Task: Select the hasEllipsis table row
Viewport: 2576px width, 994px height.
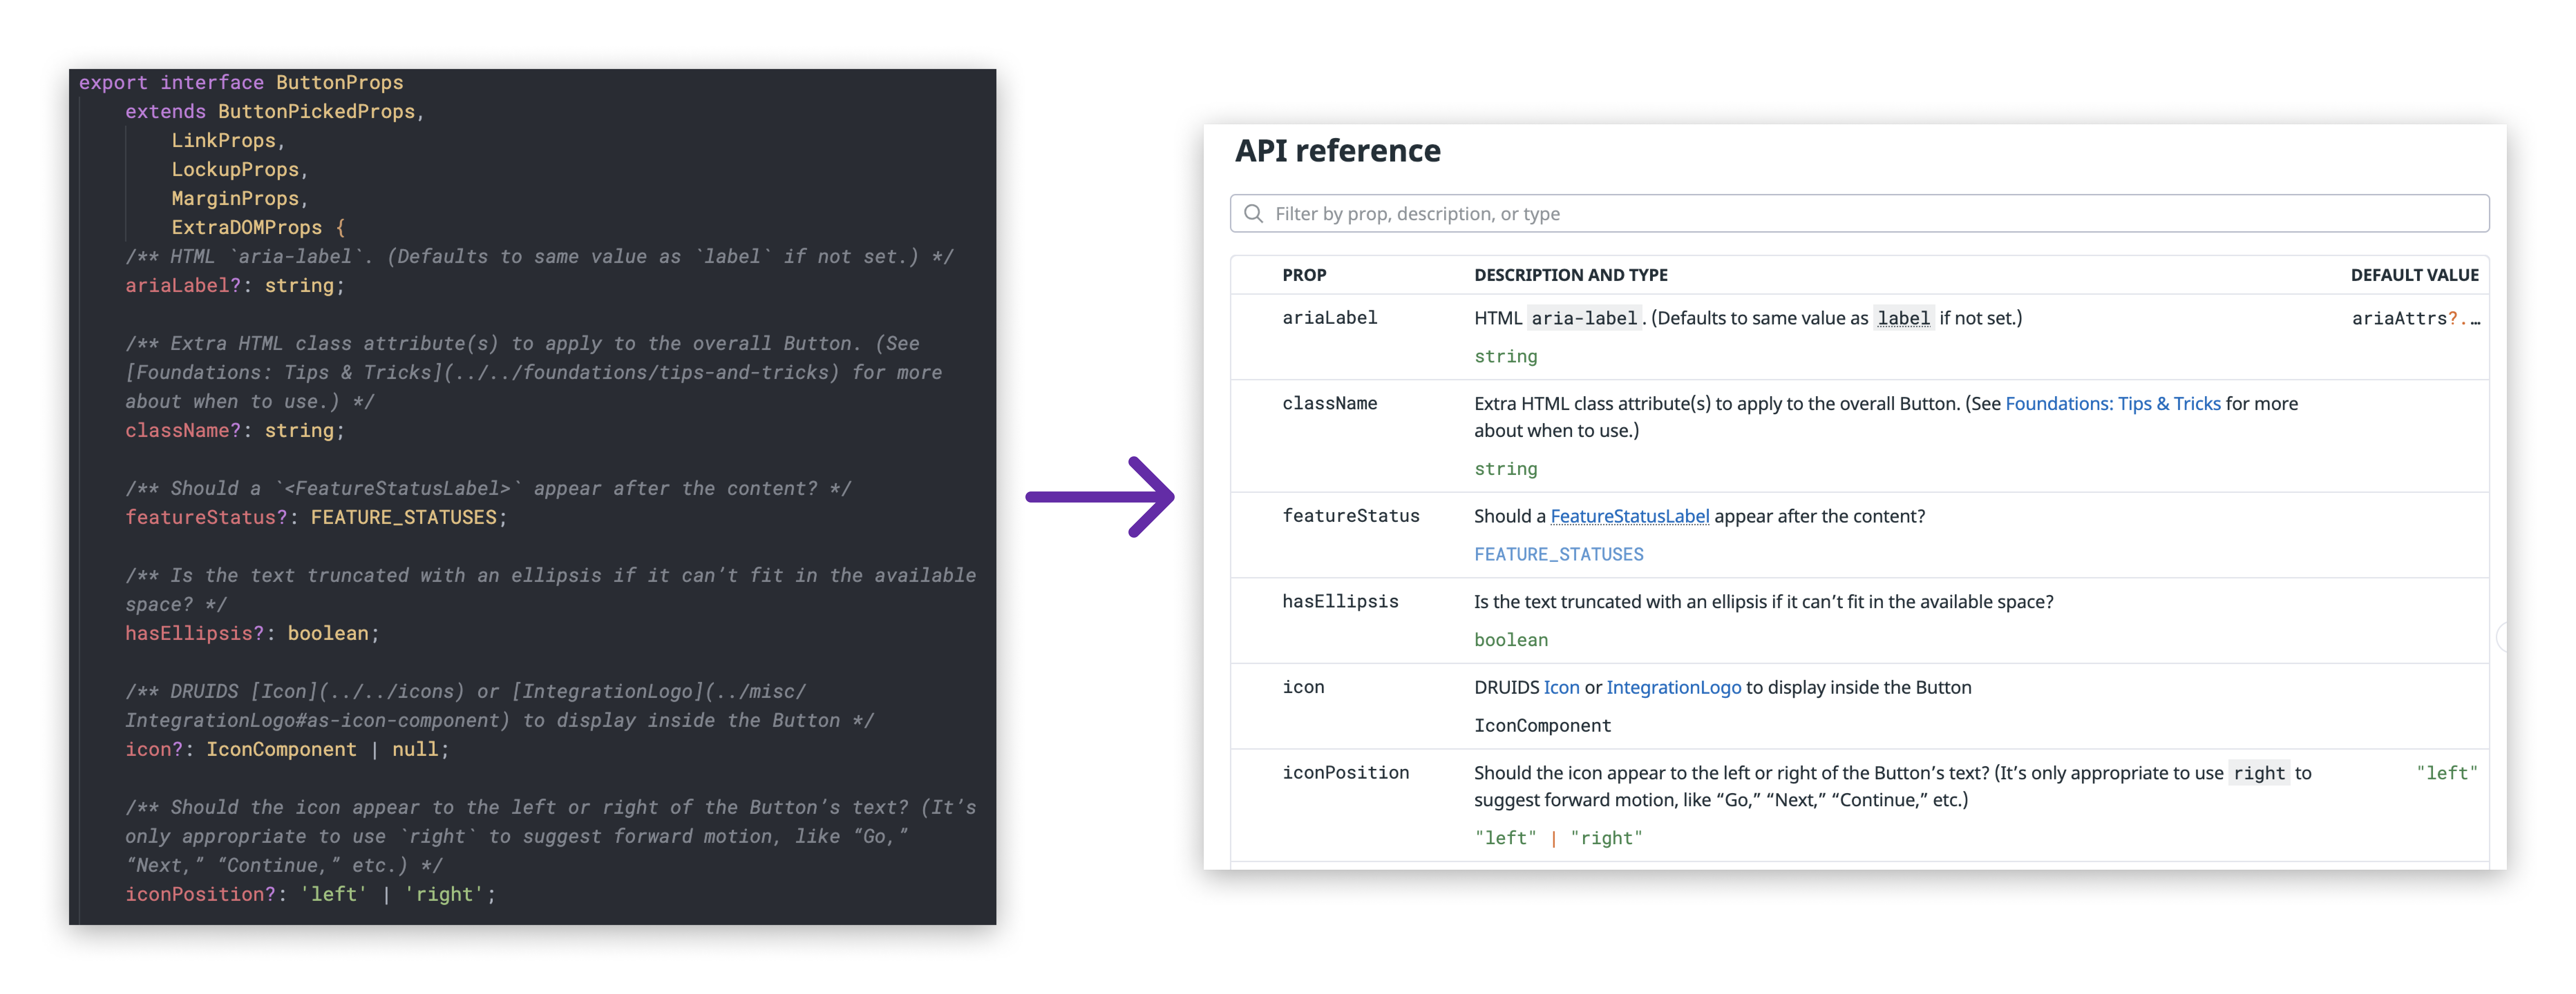Action: (x=1340, y=601)
